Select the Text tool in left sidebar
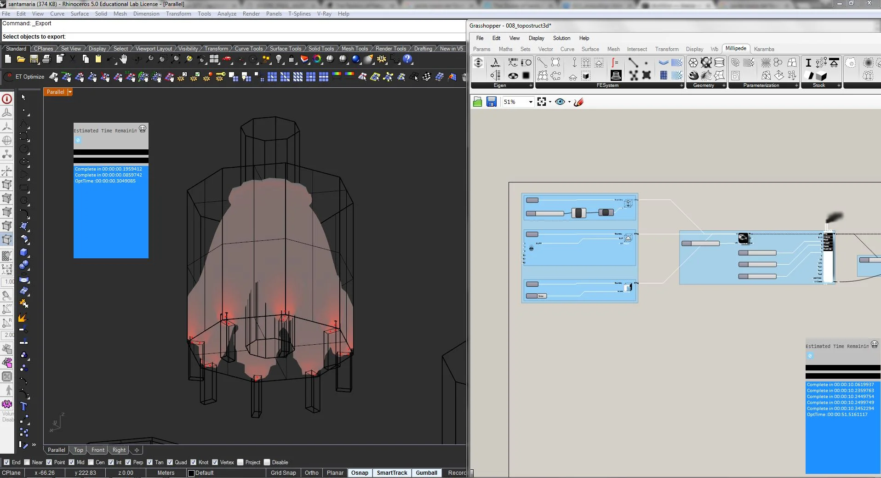This screenshot has height=478, width=881. tap(24, 406)
